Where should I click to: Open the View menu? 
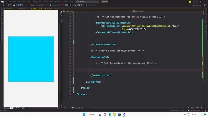[x=14, y=2]
